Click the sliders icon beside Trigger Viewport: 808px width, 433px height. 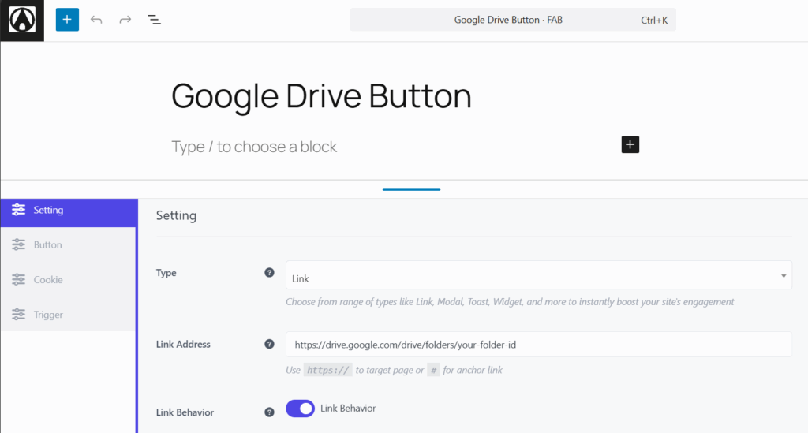[19, 315]
